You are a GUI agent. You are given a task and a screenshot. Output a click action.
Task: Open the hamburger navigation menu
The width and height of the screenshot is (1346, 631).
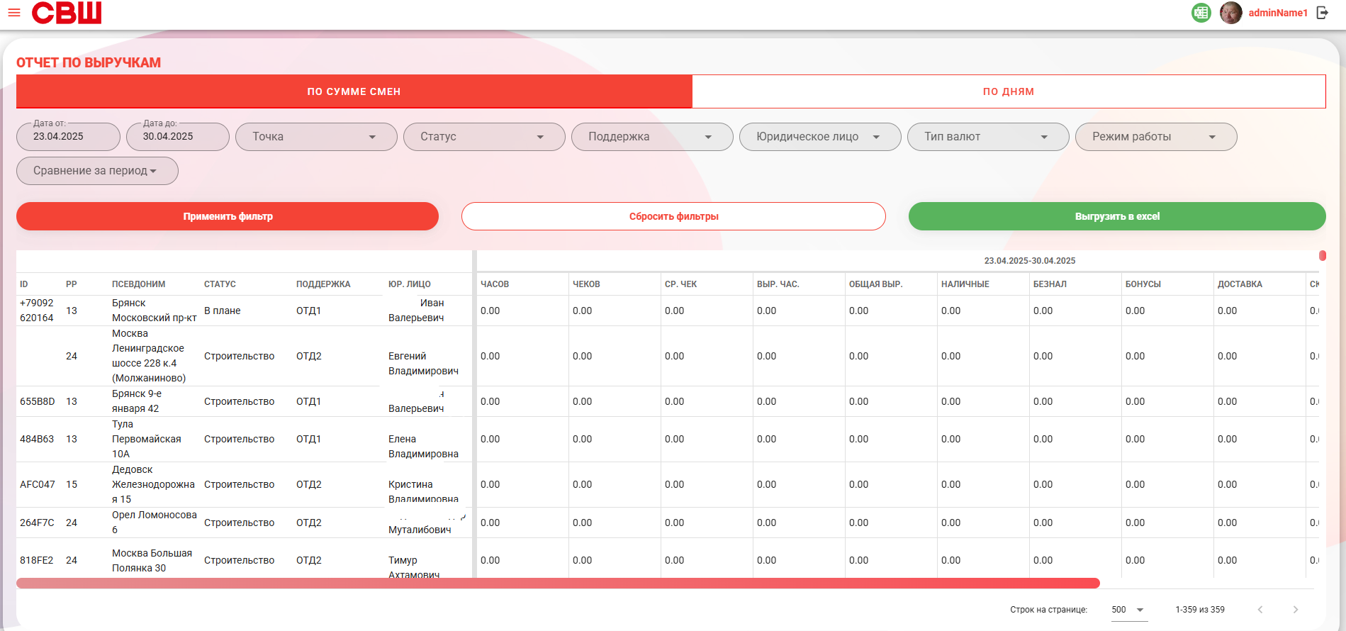click(x=14, y=13)
